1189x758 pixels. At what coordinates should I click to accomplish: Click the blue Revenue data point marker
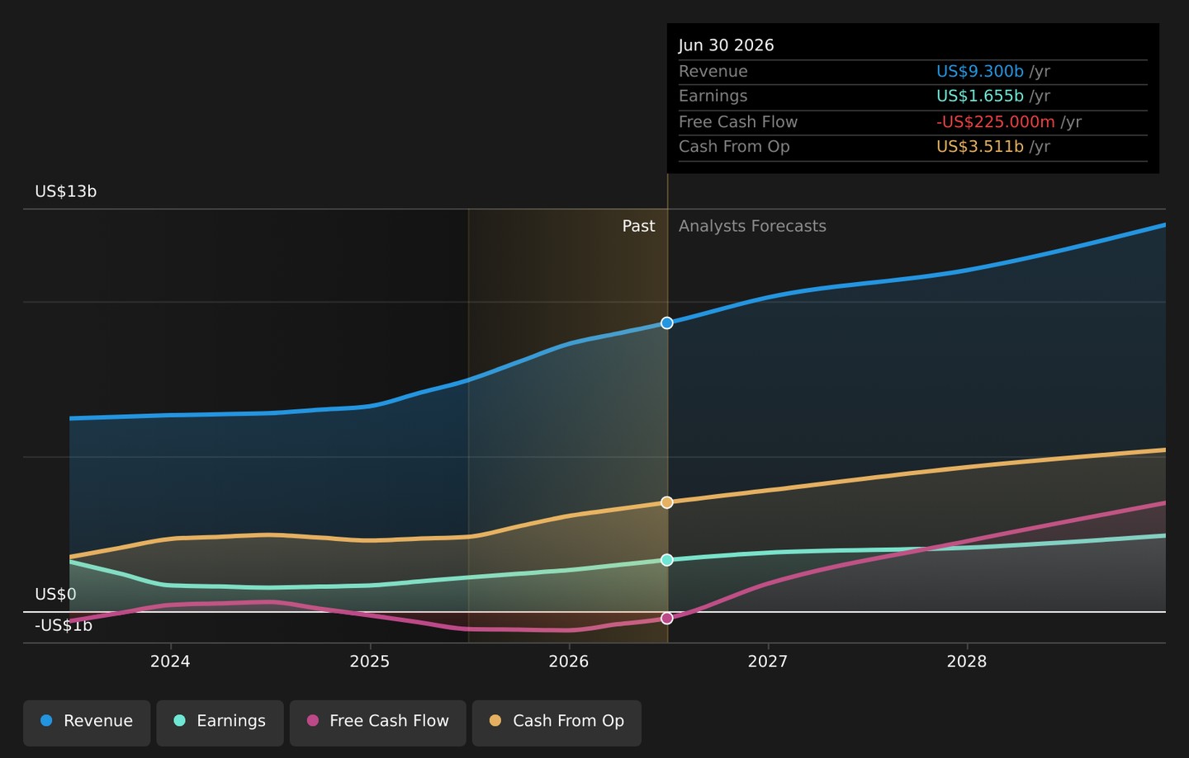(667, 323)
